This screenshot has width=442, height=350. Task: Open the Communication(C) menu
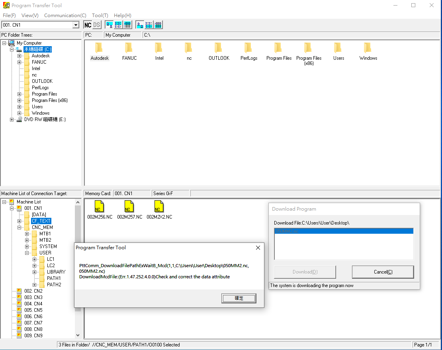pos(65,16)
